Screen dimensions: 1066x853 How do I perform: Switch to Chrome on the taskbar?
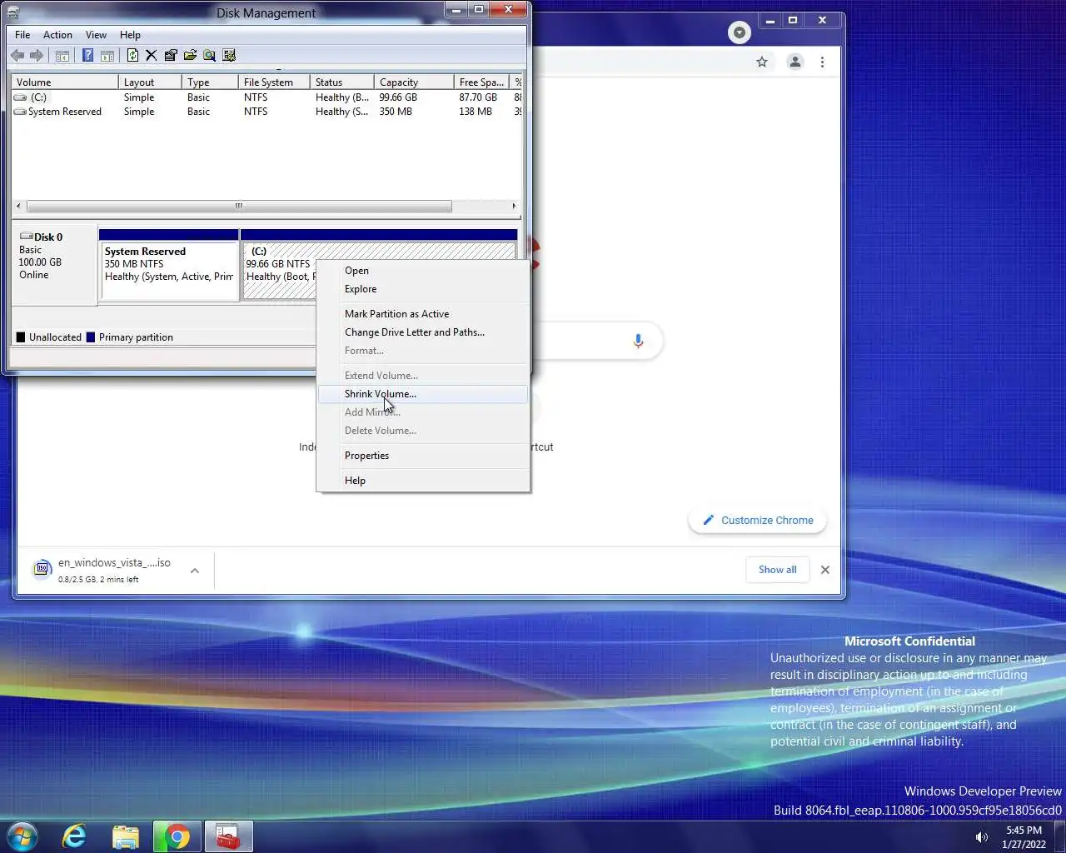point(177,836)
